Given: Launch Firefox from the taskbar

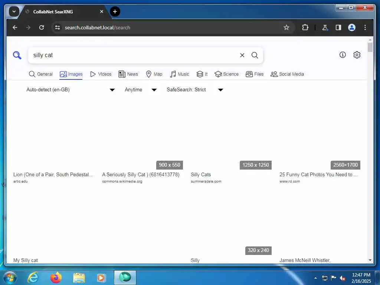Looking at the screenshot, I should 56,278.
